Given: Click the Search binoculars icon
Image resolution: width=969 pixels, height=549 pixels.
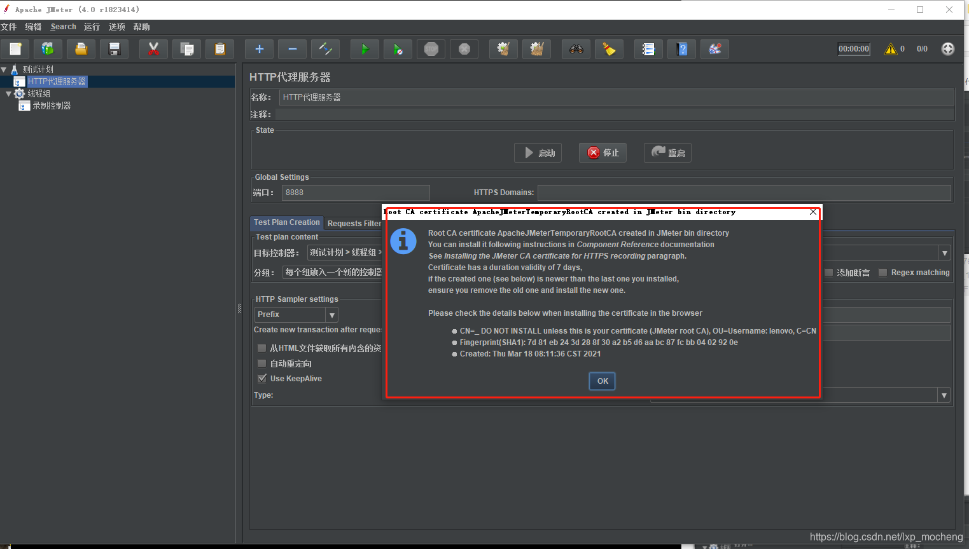Looking at the screenshot, I should (x=576, y=49).
